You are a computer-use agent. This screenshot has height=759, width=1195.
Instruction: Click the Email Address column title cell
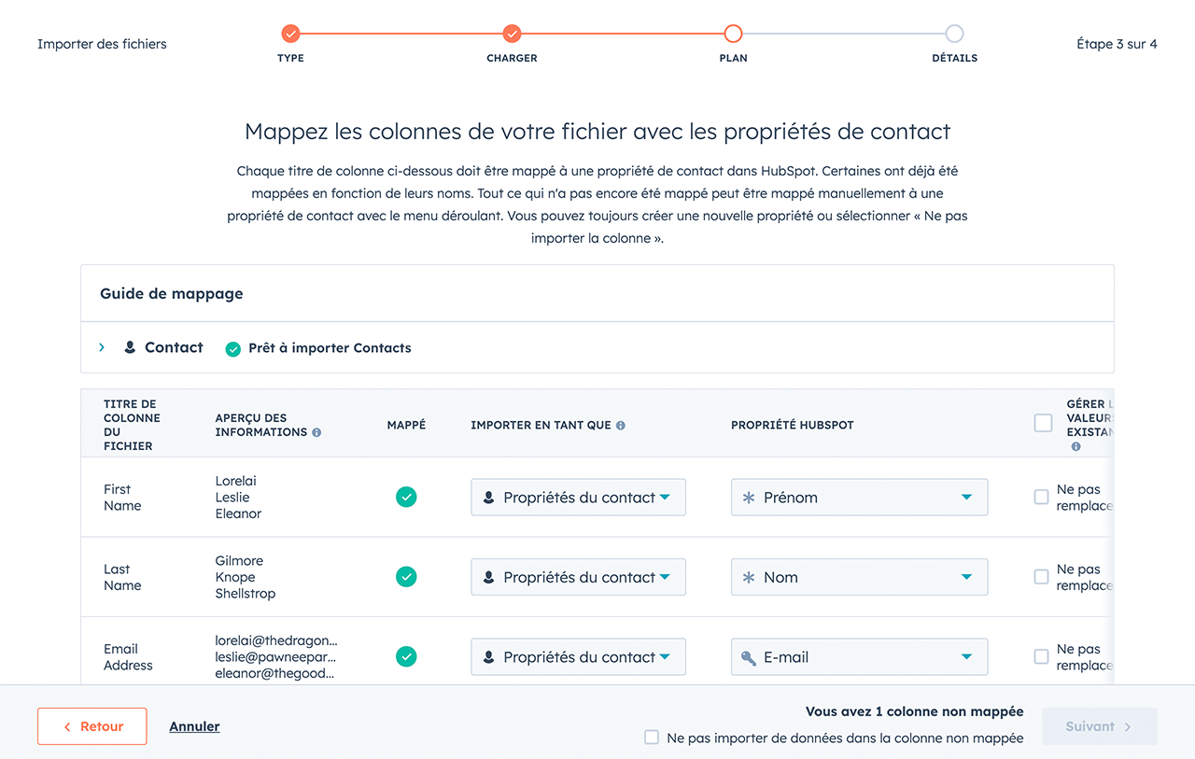pos(128,657)
